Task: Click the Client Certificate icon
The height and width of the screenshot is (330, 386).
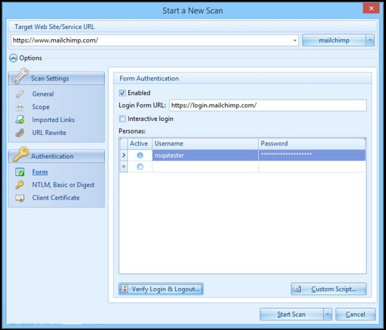Action: 20,198
